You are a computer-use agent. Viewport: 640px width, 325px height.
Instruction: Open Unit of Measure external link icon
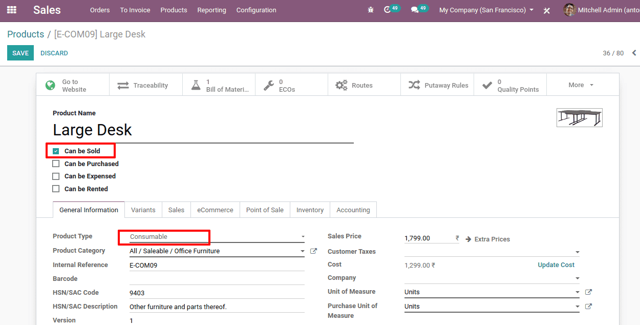[x=588, y=292]
